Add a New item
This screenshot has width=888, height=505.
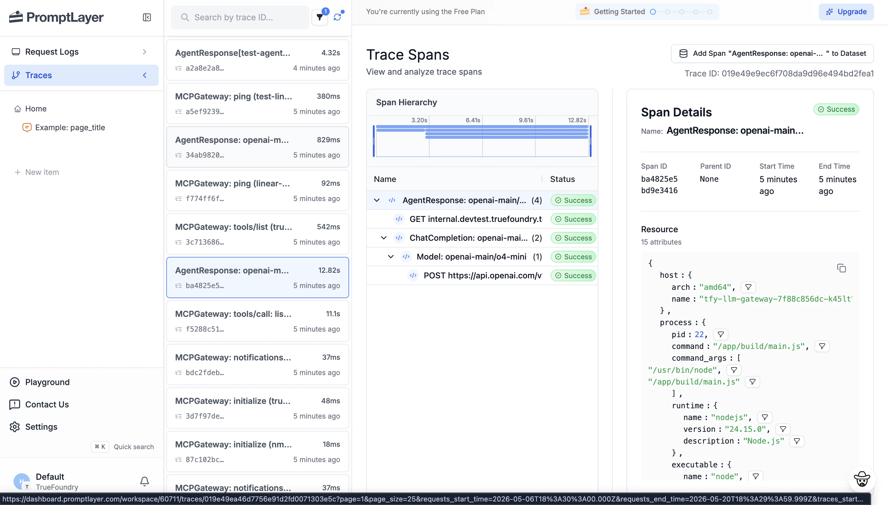[x=37, y=172]
